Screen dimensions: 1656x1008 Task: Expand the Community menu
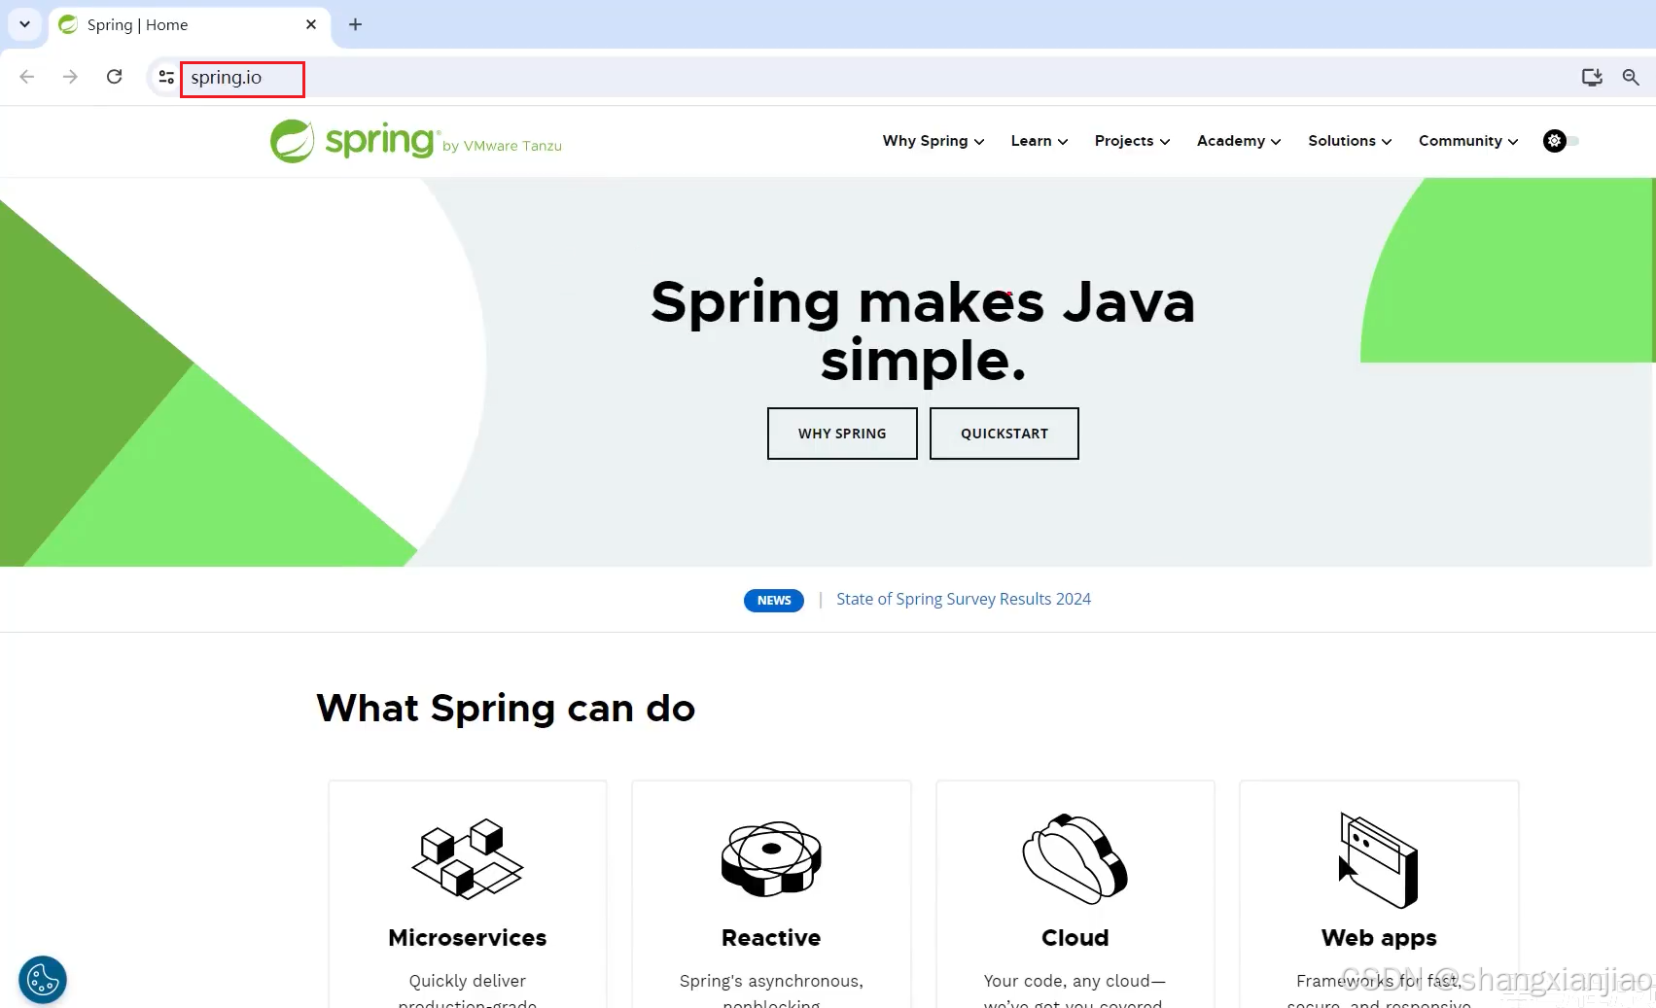point(1468,141)
